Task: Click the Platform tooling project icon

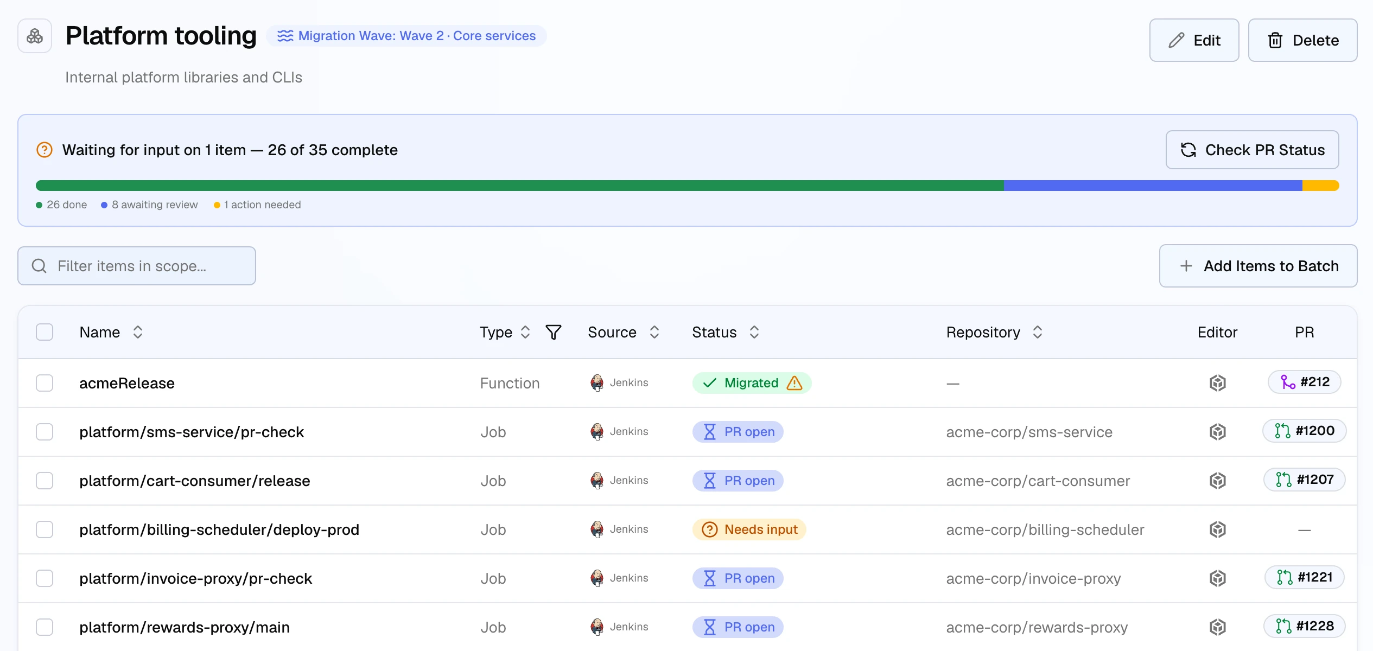Action: coord(35,36)
